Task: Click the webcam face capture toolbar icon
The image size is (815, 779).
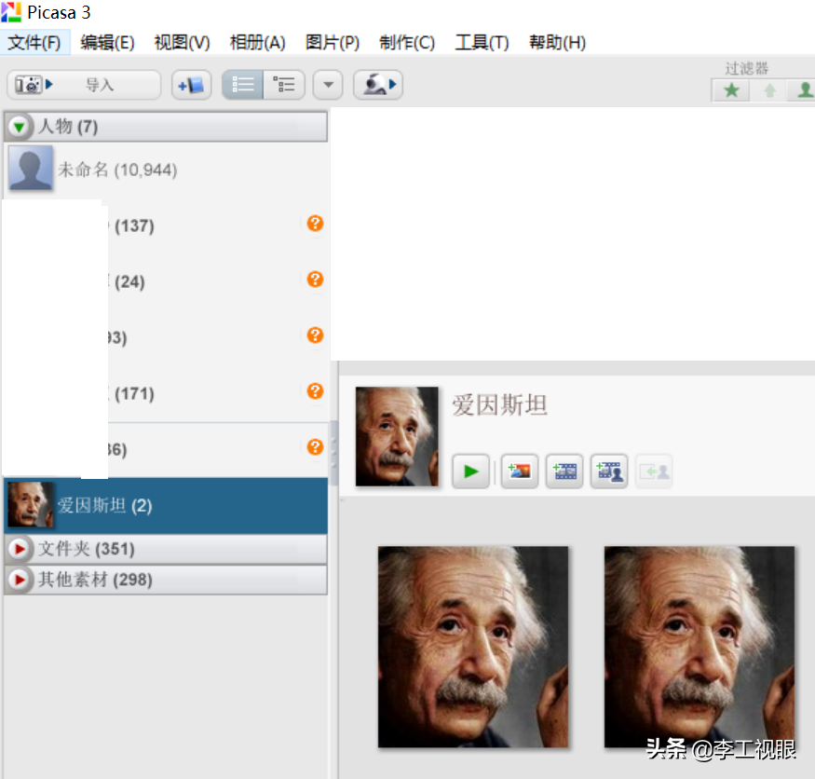Action: click(x=377, y=85)
